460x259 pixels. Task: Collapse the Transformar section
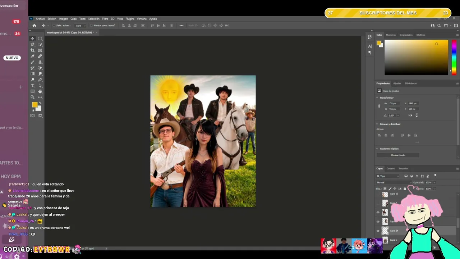(377, 98)
